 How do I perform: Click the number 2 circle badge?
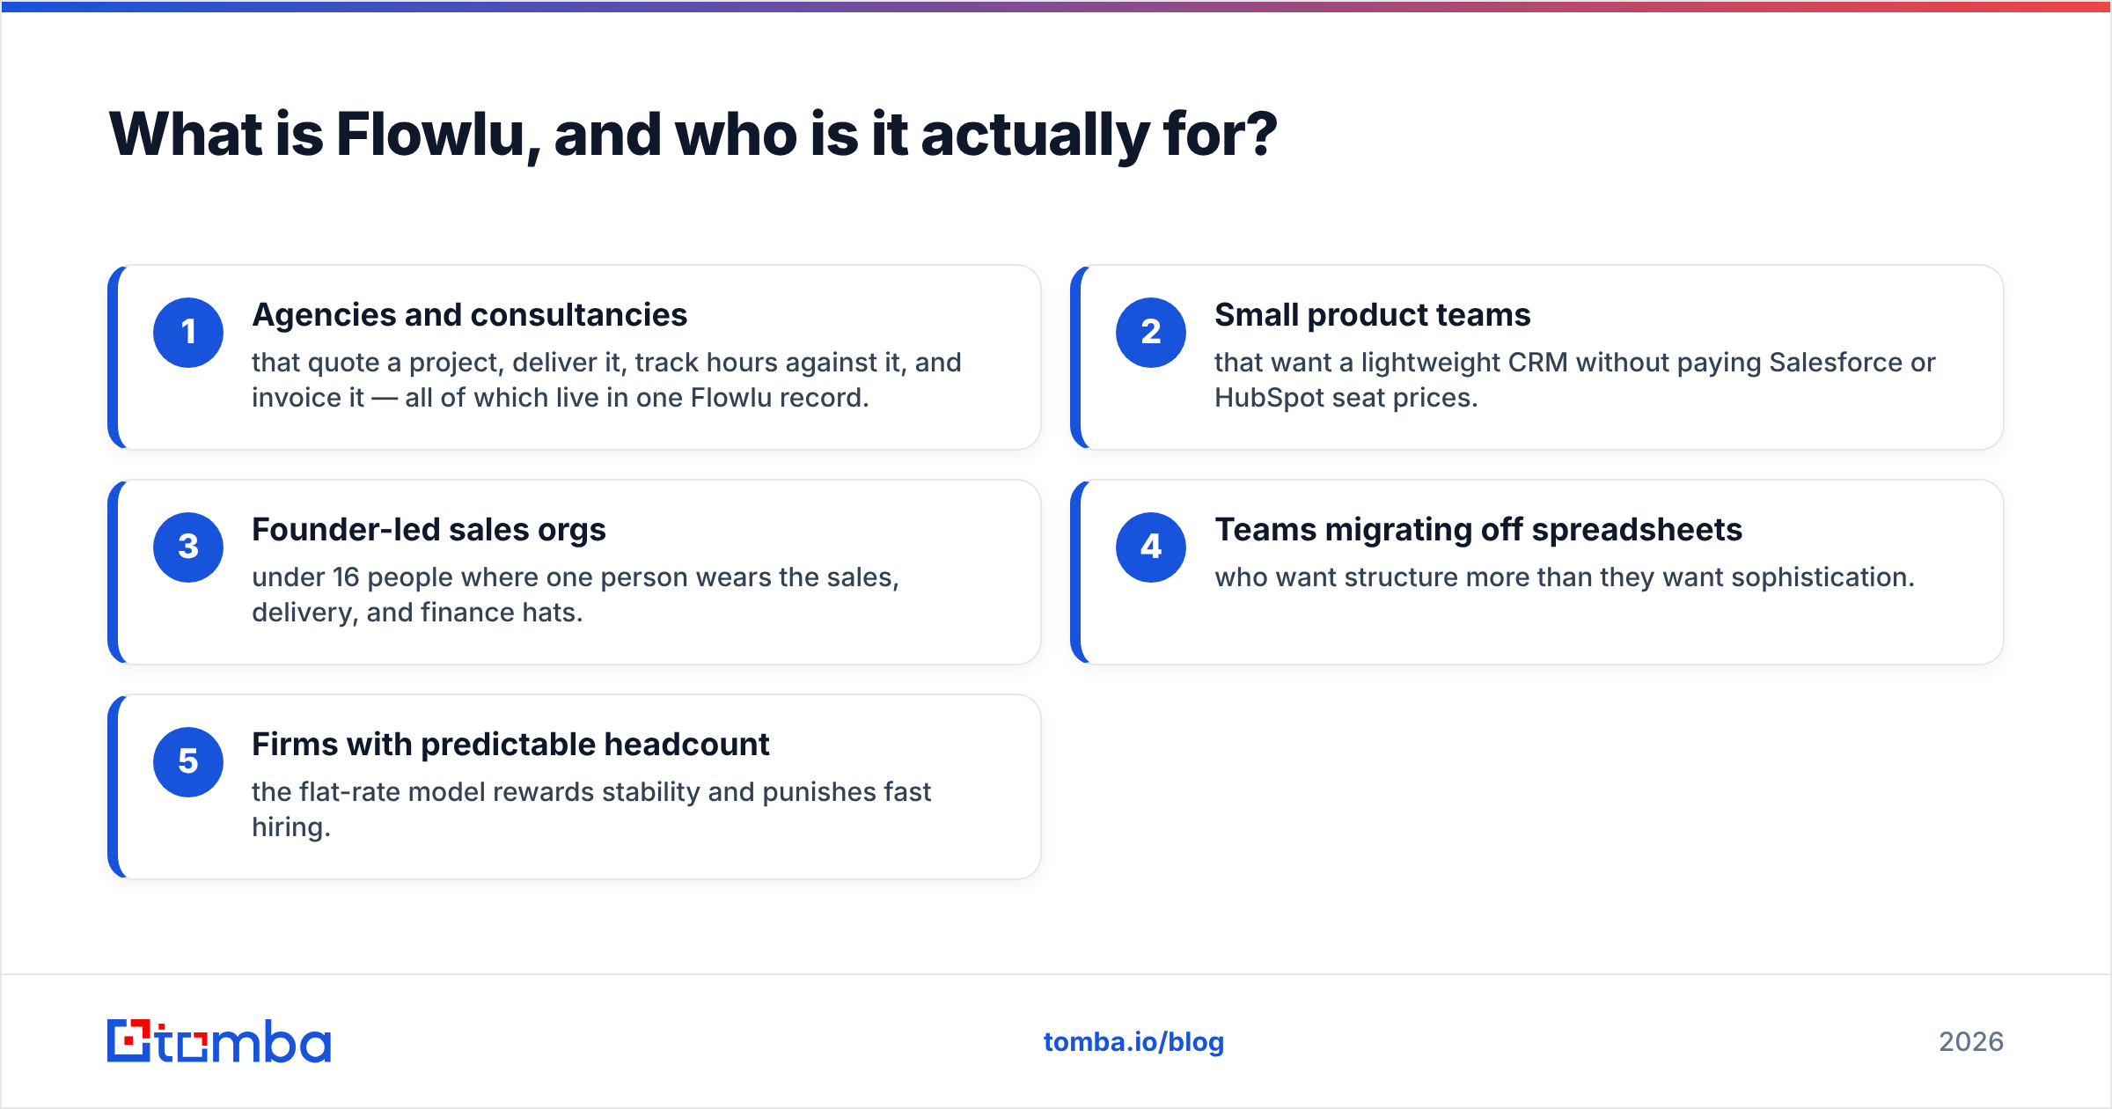click(x=1151, y=333)
